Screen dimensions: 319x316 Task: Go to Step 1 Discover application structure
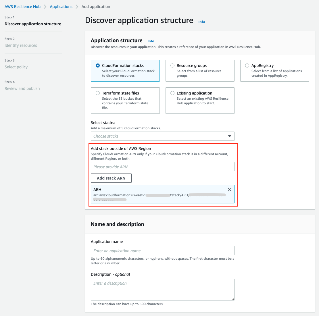pyautogui.click(x=33, y=24)
